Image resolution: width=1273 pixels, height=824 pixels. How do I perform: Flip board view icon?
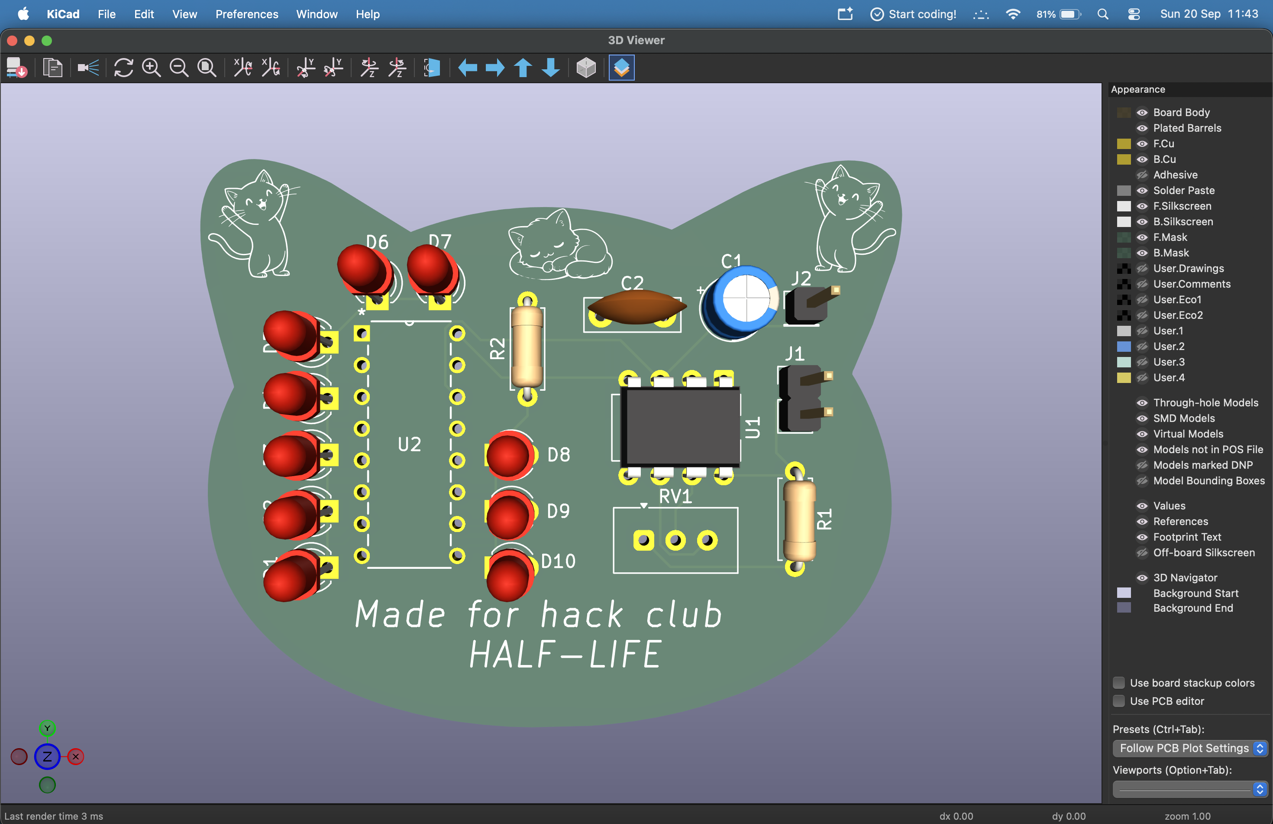point(432,68)
